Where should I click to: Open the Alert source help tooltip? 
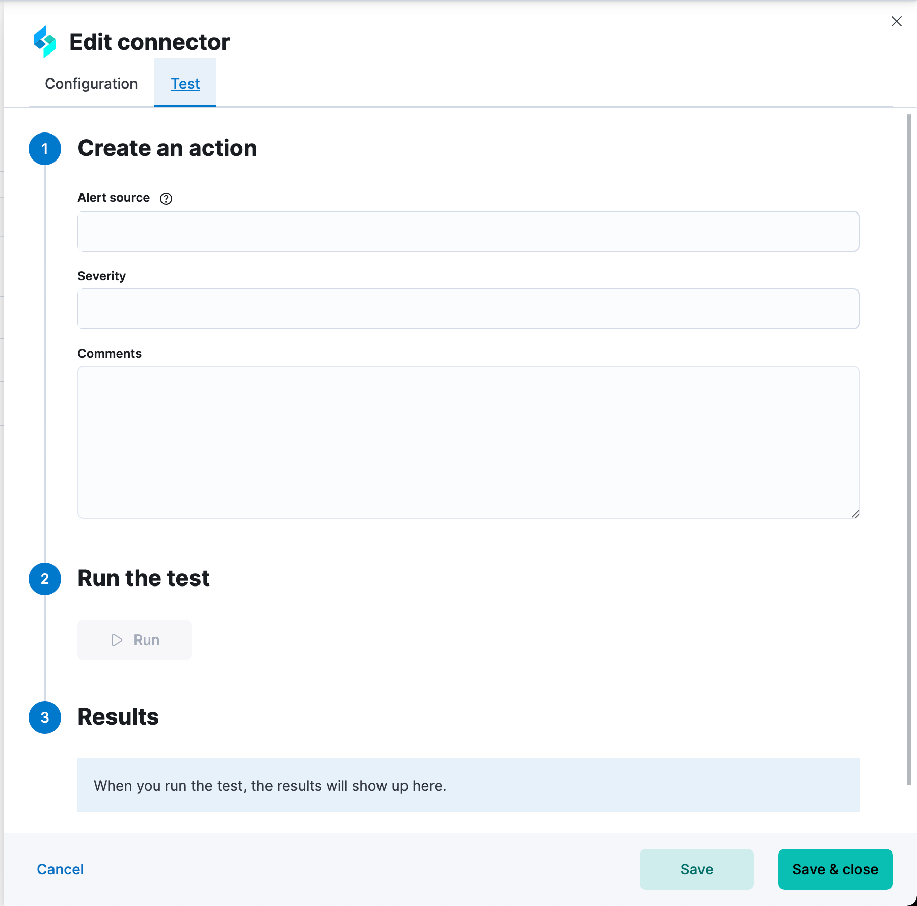point(166,198)
